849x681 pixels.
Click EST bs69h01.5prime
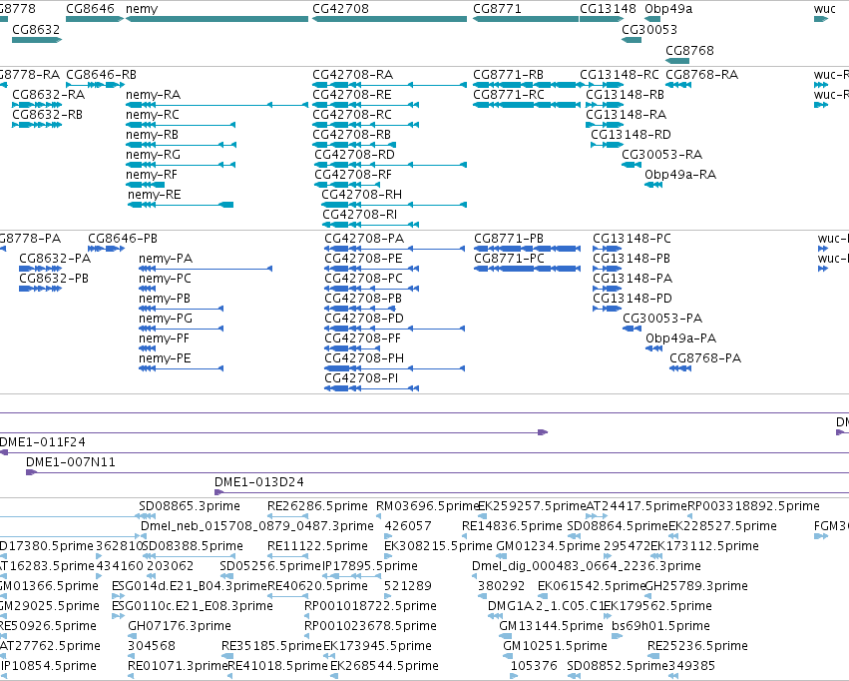[660, 626]
